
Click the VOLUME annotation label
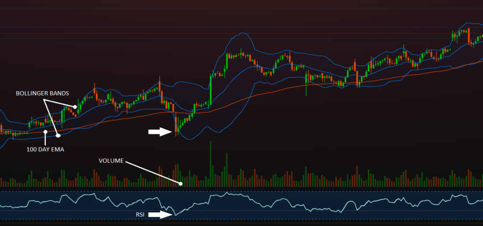(111, 160)
